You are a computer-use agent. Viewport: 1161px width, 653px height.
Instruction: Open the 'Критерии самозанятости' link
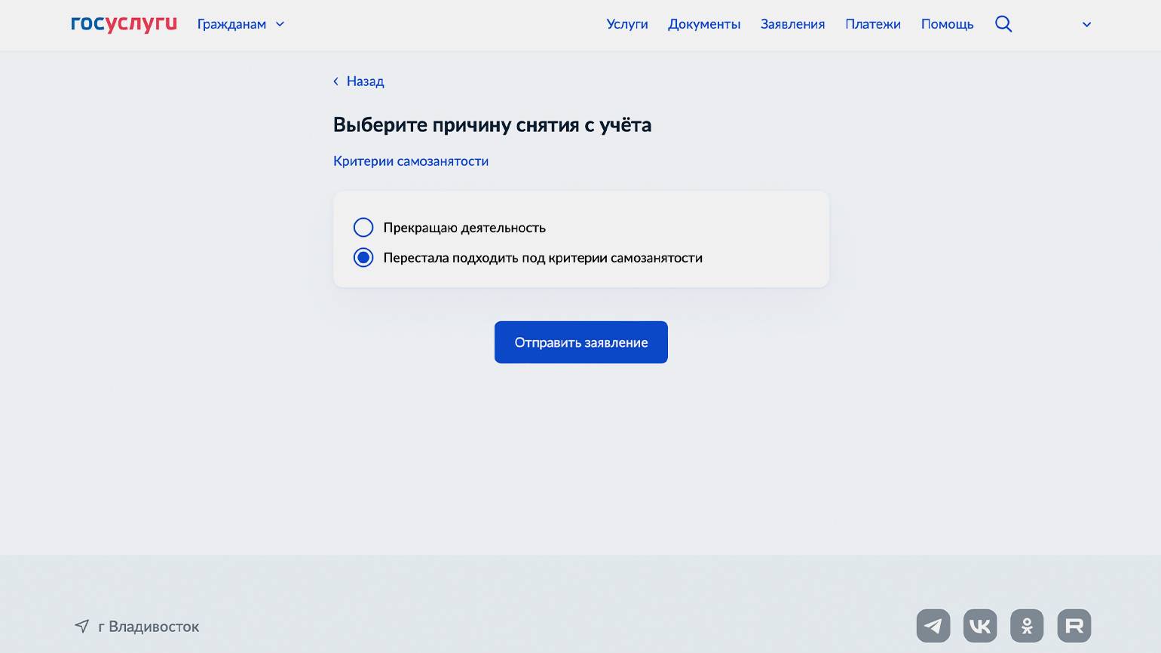click(411, 161)
